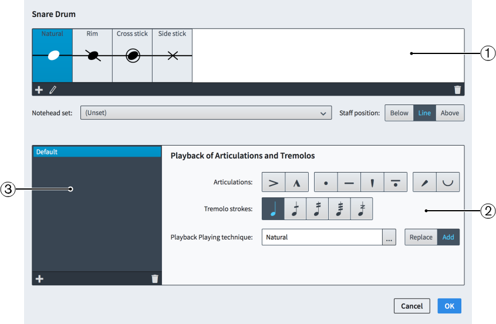Screen dimensions: 496x324
Task: Toggle the accent articulation
Action: (x=274, y=182)
